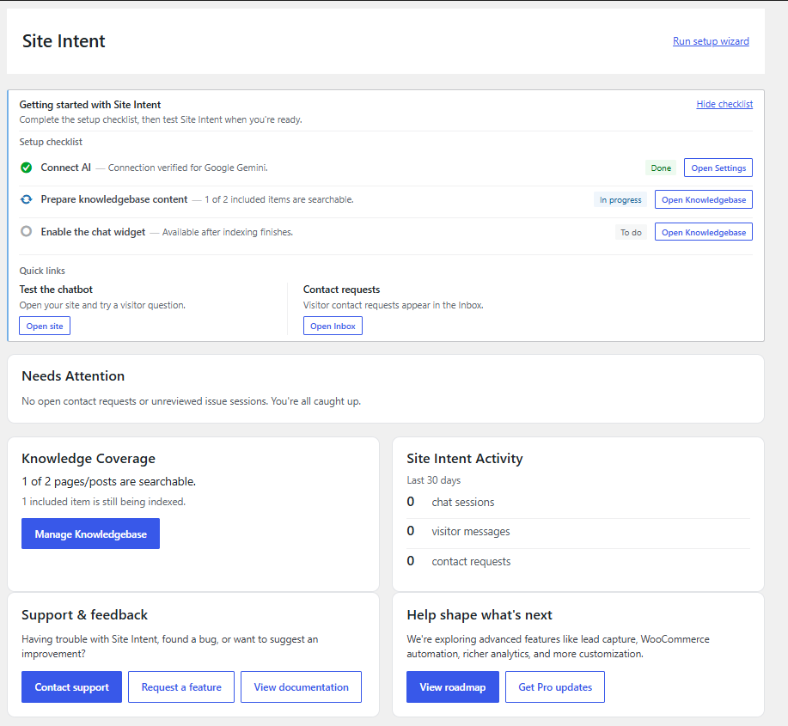Click the contact requests count row in Activity
The width and height of the screenshot is (788, 726).
coord(578,561)
